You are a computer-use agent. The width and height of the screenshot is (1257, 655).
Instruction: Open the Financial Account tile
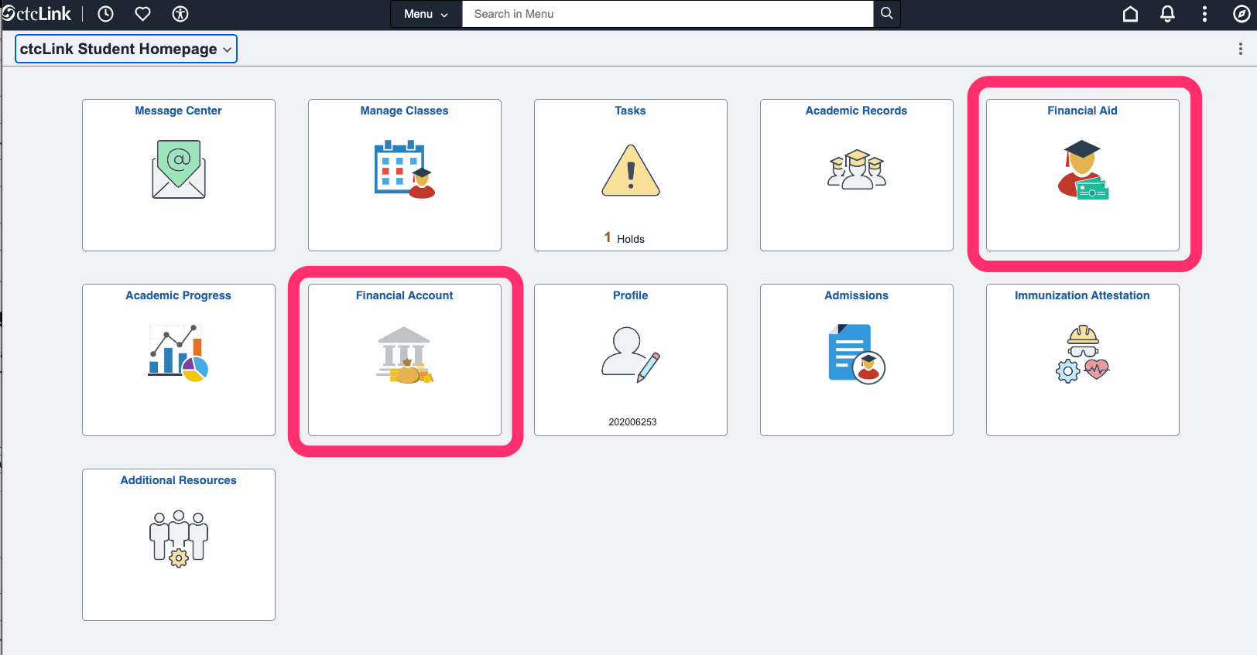coord(405,360)
